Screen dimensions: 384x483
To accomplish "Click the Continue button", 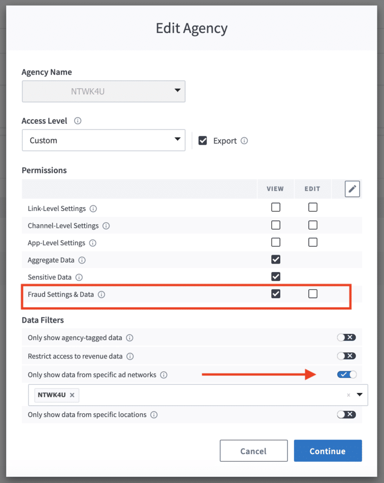I will [x=327, y=451].
